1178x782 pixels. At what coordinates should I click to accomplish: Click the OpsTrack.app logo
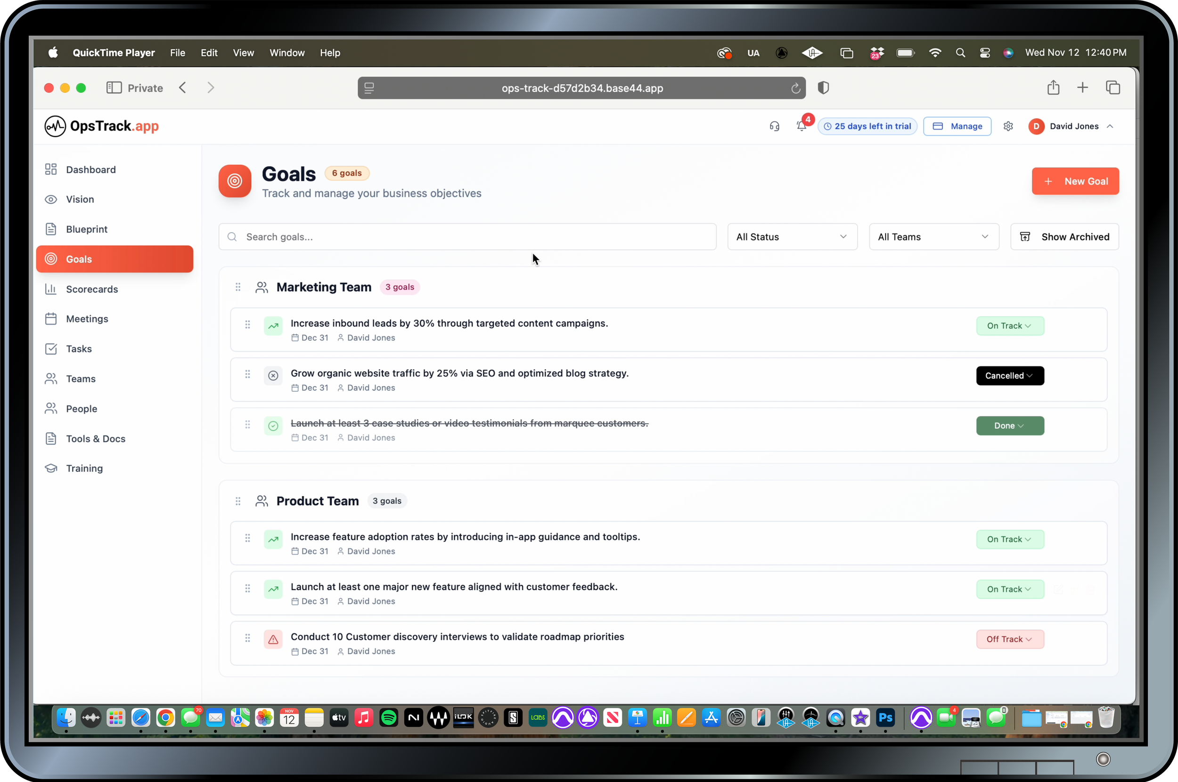pyautogui.click(x=102, y=126)
